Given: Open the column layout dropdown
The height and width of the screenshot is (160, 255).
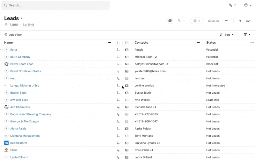Looking at the screenshot, I should click(247, 35).
